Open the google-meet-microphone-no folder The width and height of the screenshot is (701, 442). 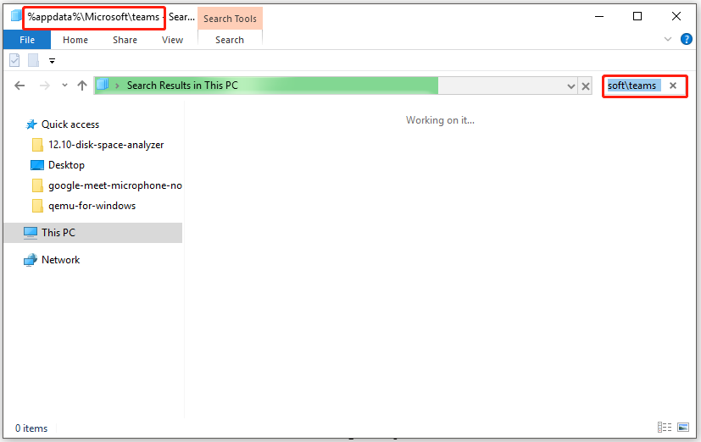115,185
